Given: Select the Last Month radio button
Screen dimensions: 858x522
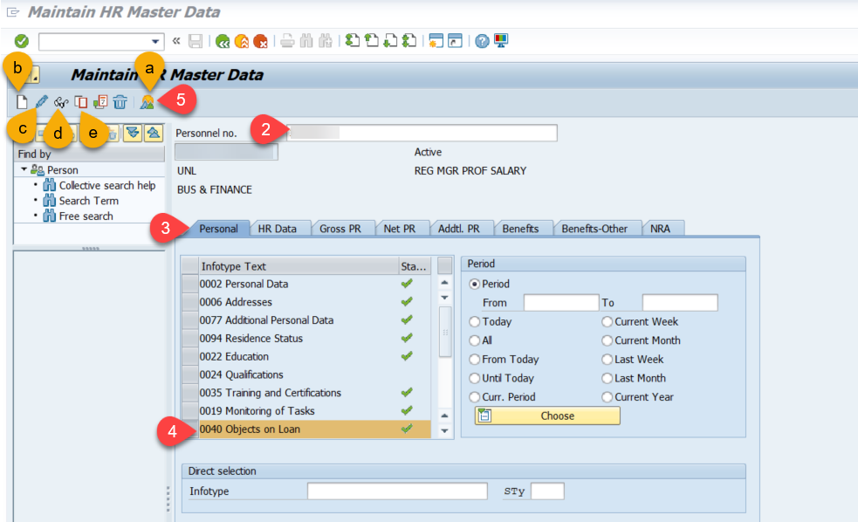Looking at the screenshot, I should pyautogui.click(x=607, y=378).
